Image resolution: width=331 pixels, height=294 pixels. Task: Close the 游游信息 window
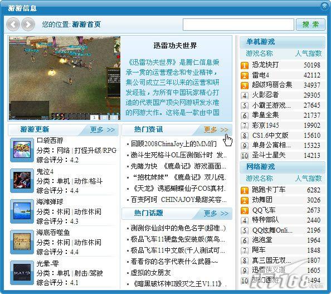tap(325, 7)
